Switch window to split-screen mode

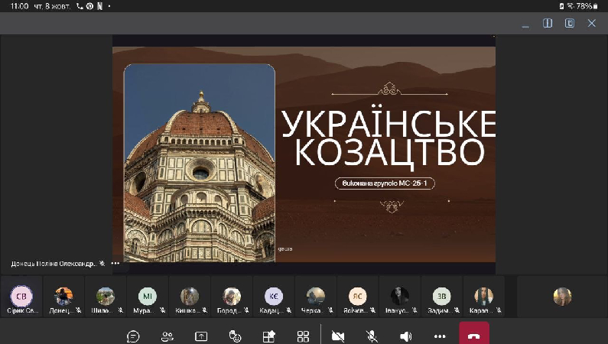(548, 23)
